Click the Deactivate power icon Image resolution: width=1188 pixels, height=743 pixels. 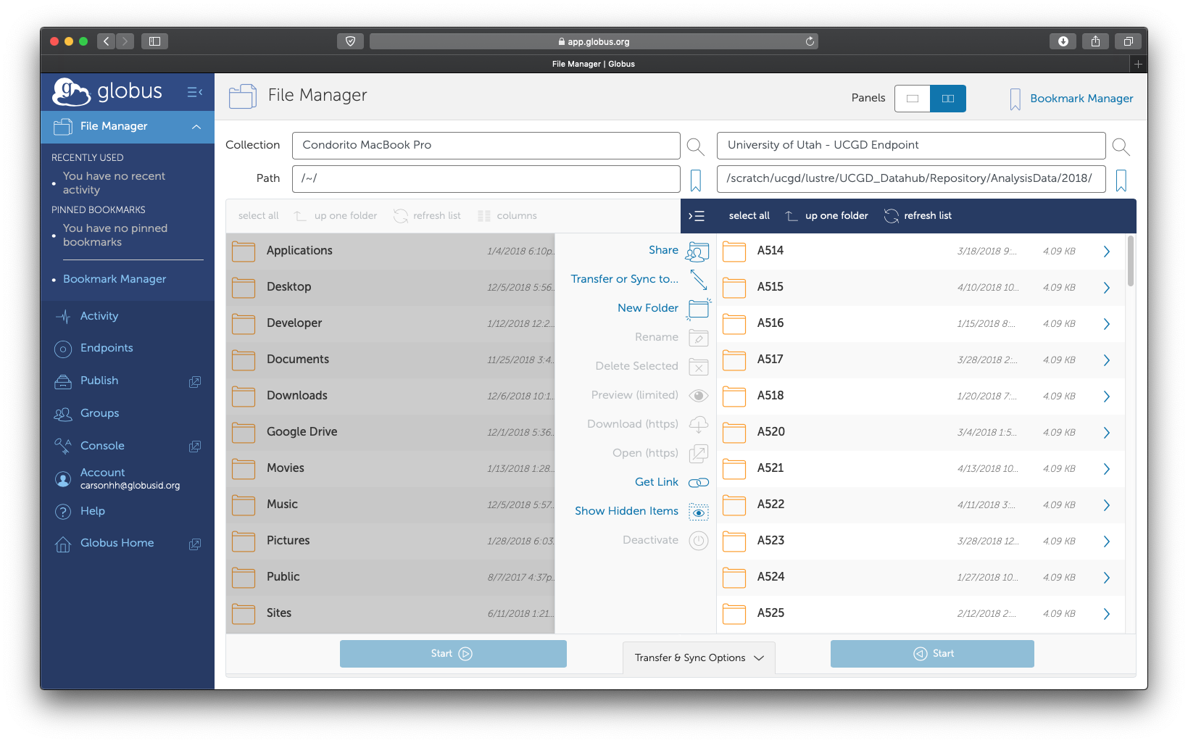[699, 541]
